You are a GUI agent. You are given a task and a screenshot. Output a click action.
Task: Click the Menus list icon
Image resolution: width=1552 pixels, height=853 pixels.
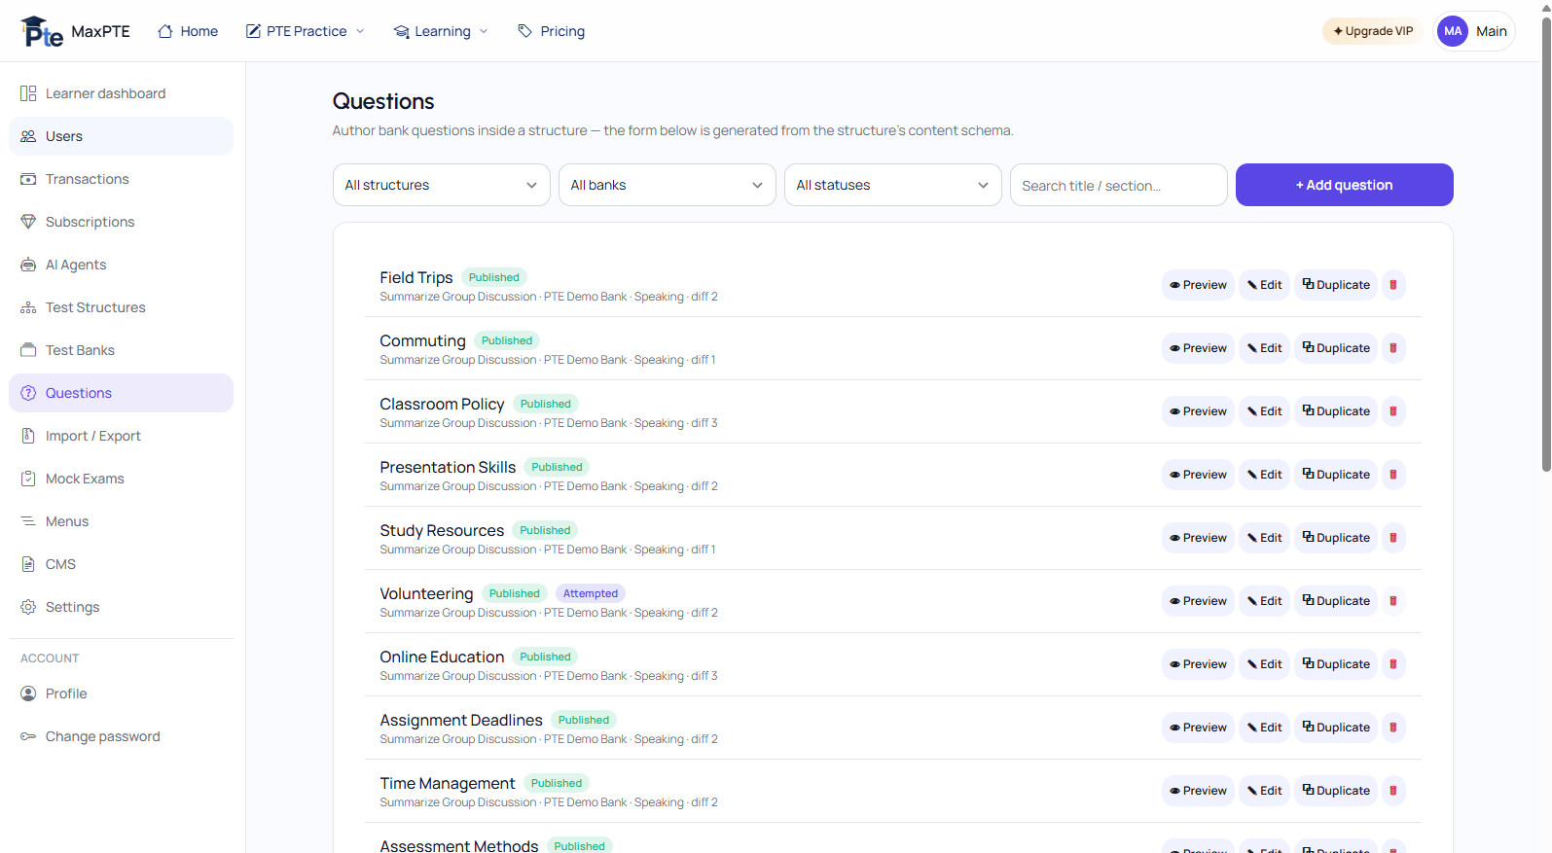click(28, 521)
